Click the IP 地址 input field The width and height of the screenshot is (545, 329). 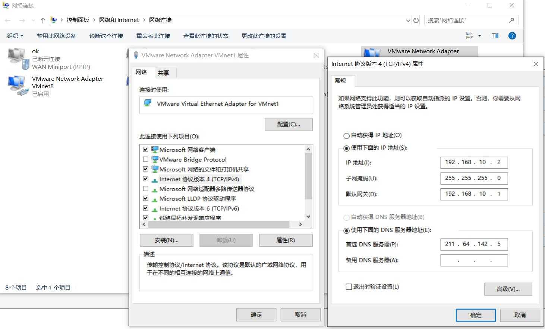[474, 162]
